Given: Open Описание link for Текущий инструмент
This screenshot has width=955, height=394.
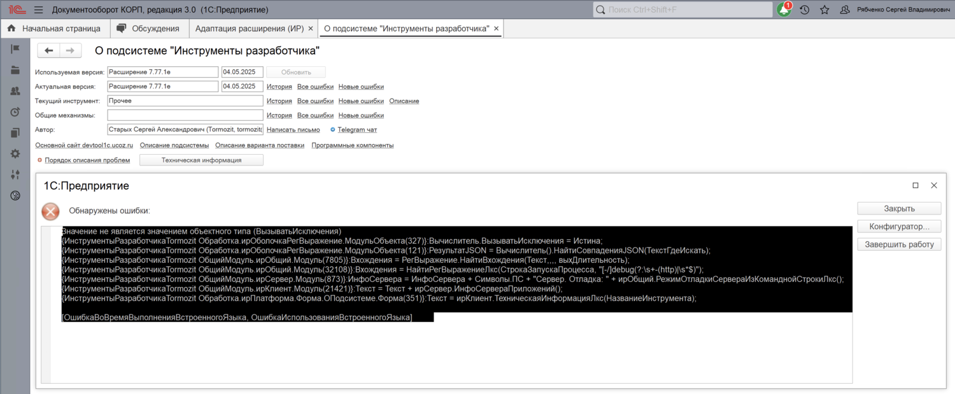Looking at the screenshot, I should (x=404, y=101).
